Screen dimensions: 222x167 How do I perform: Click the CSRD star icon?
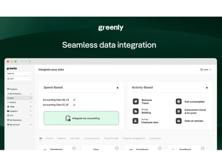coord(8,106)
